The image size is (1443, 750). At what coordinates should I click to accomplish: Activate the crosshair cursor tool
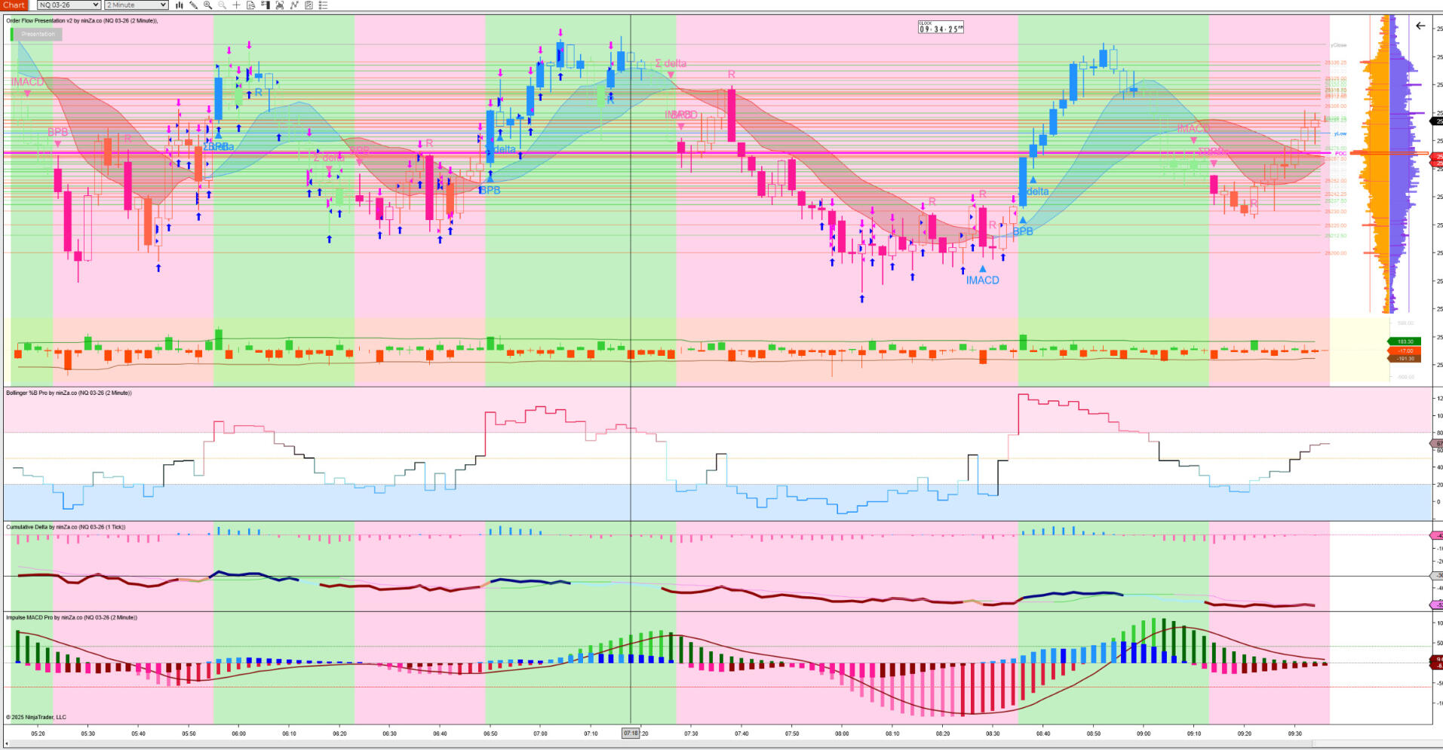coord(236,5)
